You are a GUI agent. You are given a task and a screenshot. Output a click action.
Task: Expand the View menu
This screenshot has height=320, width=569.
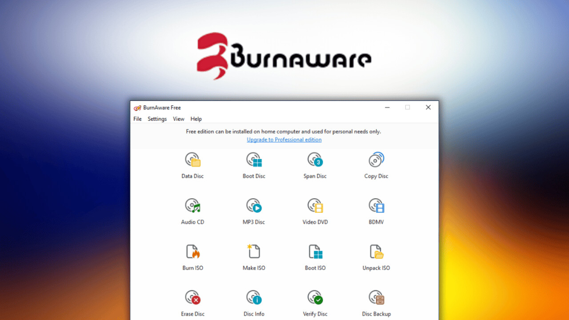coord(179,119)
